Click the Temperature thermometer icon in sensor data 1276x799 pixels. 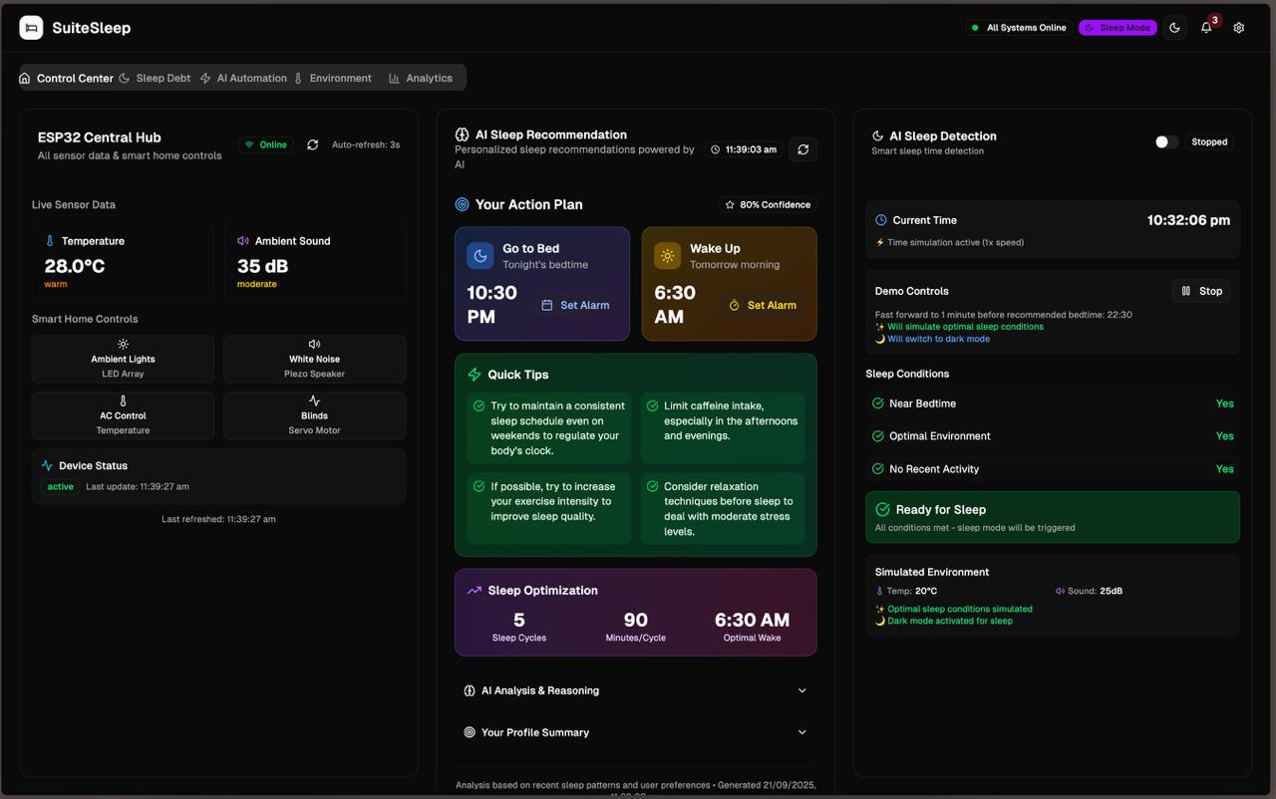[50, 241]
